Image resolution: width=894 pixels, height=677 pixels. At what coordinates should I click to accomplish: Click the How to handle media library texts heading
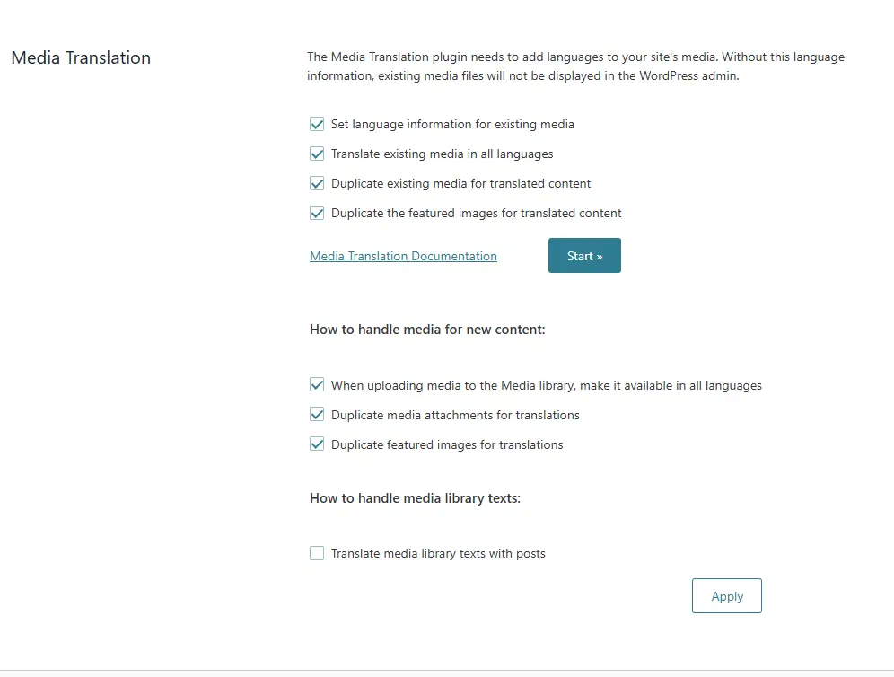[x=415, y=498]
